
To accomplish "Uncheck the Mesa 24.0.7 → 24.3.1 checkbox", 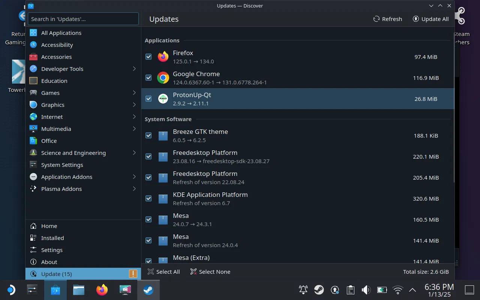I will [x=148, y=220].
